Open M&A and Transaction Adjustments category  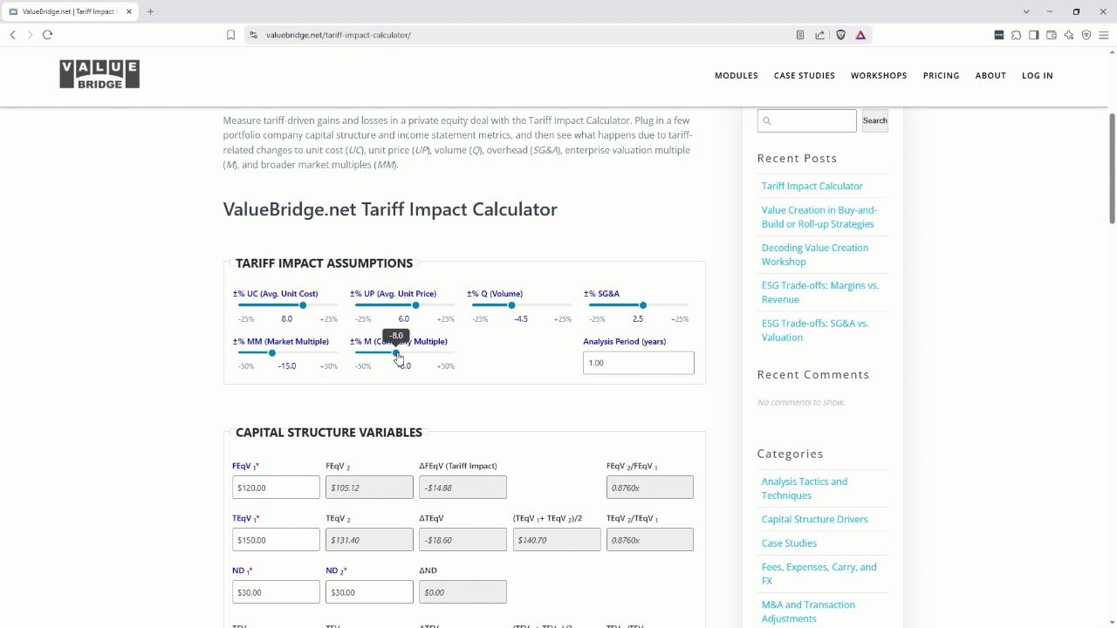click(808, 611)
